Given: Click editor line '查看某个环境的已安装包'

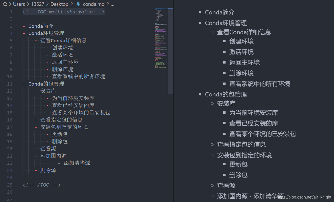Looking at the screenshot, I should coord(81,113).
